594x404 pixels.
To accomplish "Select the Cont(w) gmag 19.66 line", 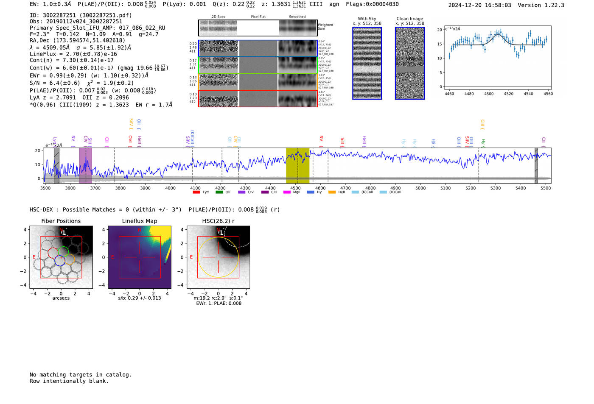I will coord(99,68).
